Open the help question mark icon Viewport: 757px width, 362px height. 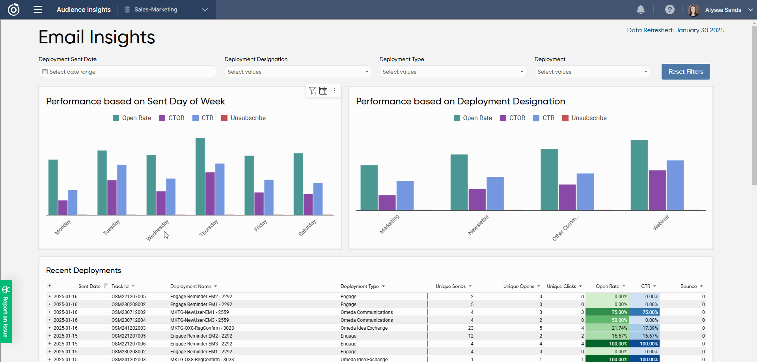[670, 10]
